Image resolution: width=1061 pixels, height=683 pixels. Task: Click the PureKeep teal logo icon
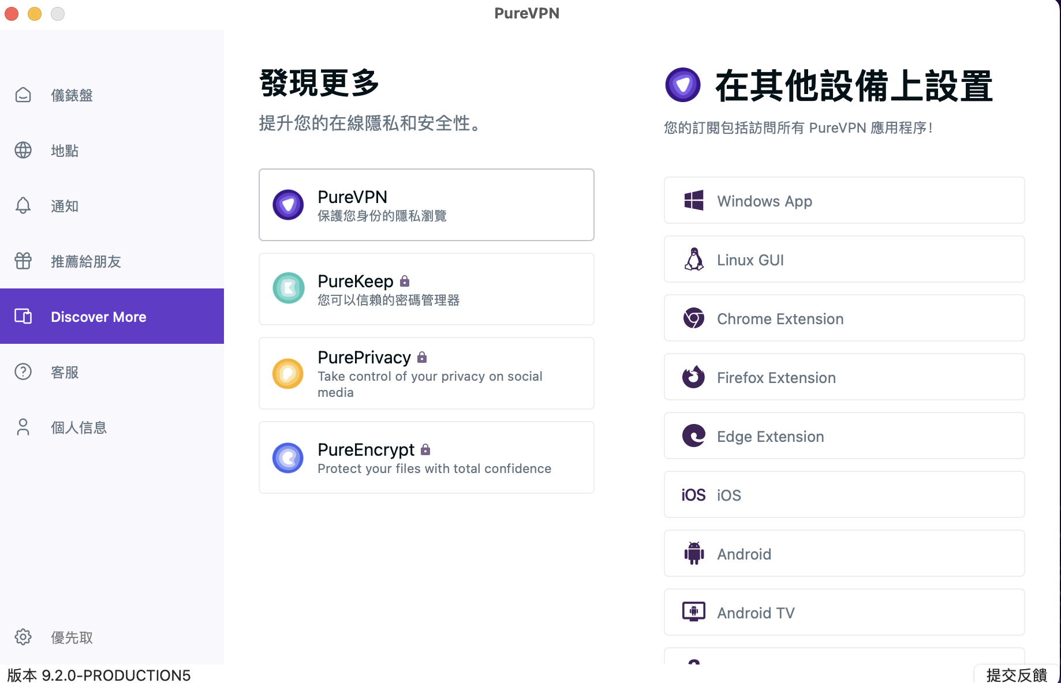288,288
